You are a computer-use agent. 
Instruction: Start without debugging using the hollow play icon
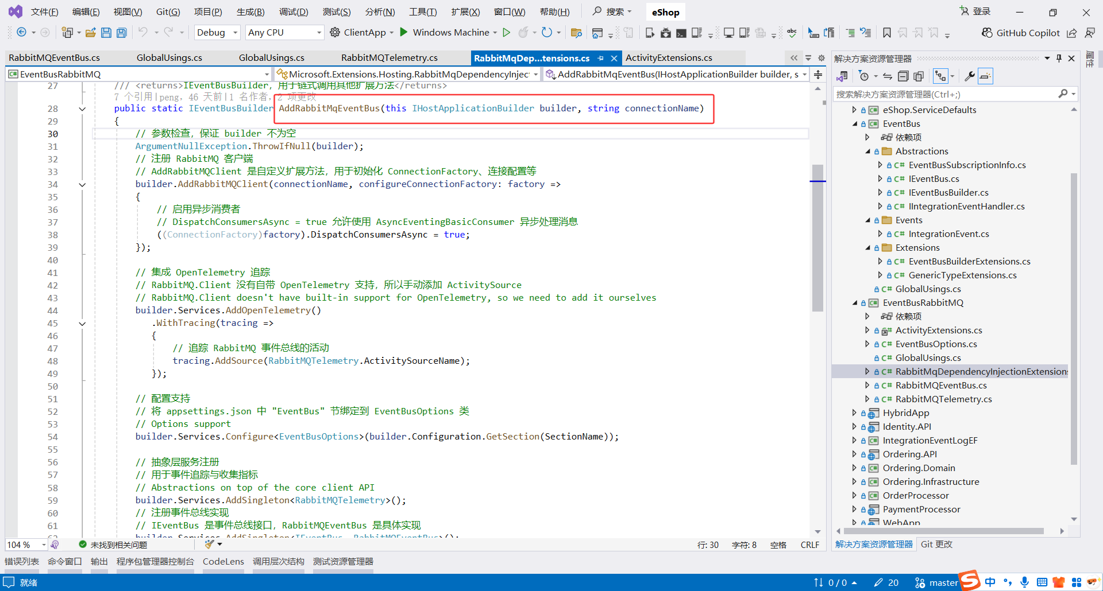506,33
